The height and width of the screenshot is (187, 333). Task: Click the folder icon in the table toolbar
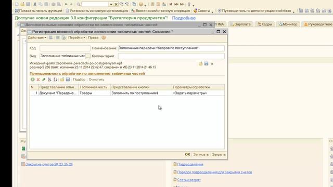click(x=62, y=79)
